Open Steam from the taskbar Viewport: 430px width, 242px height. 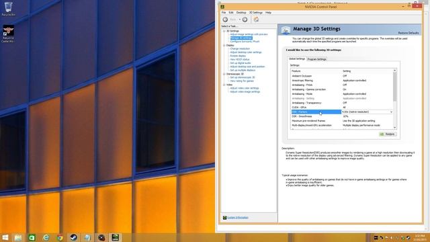[x=73, y=237]
